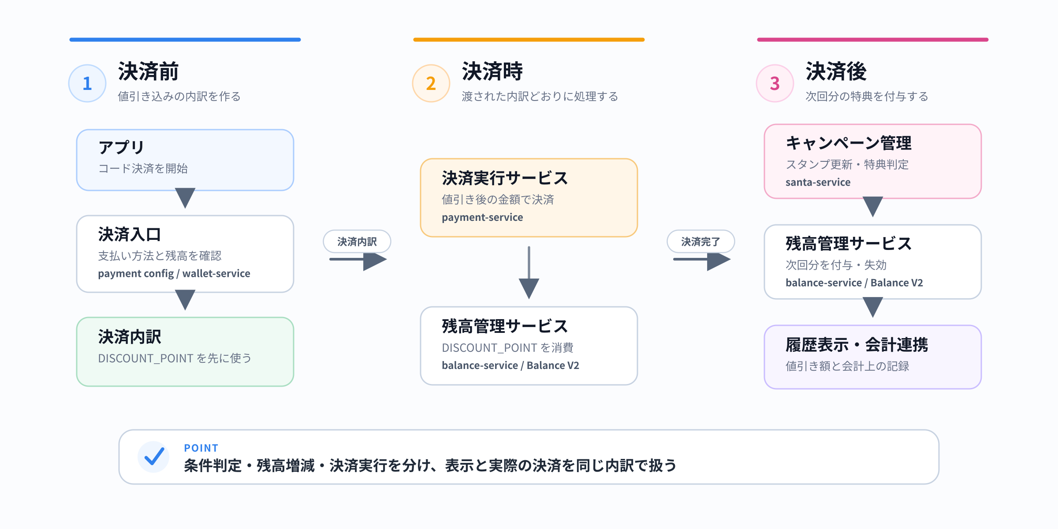Open the 決済入口 wallet-service box

[185, 254]
